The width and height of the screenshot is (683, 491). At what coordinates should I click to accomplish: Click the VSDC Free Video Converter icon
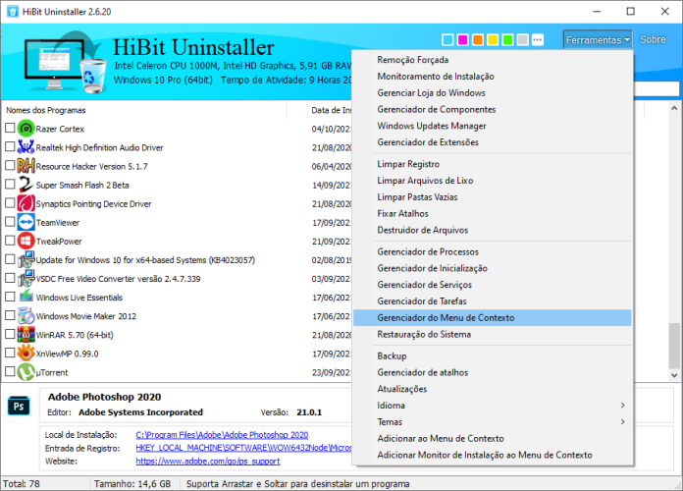[26, 278]
